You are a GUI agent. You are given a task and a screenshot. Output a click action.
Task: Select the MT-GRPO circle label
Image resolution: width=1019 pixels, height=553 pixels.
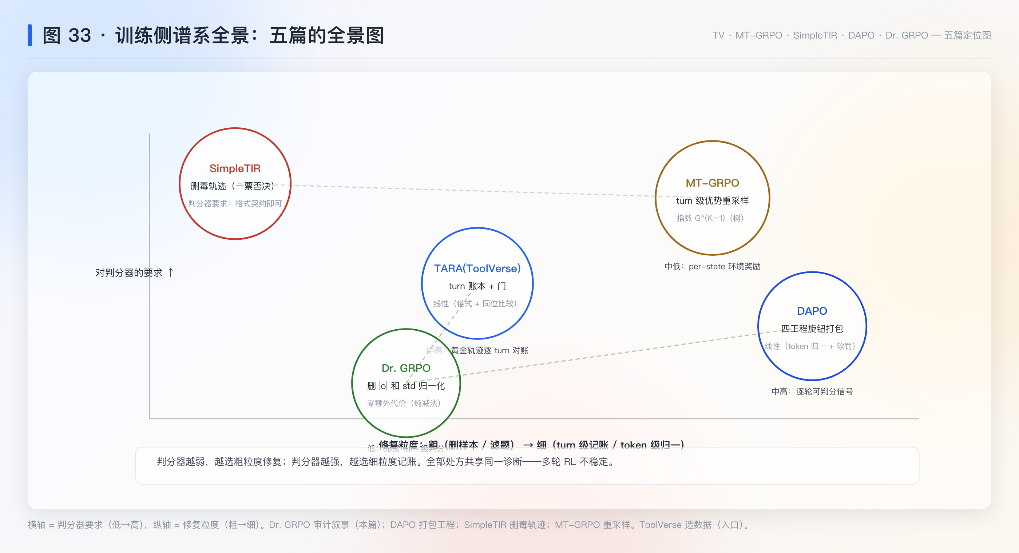712,183
